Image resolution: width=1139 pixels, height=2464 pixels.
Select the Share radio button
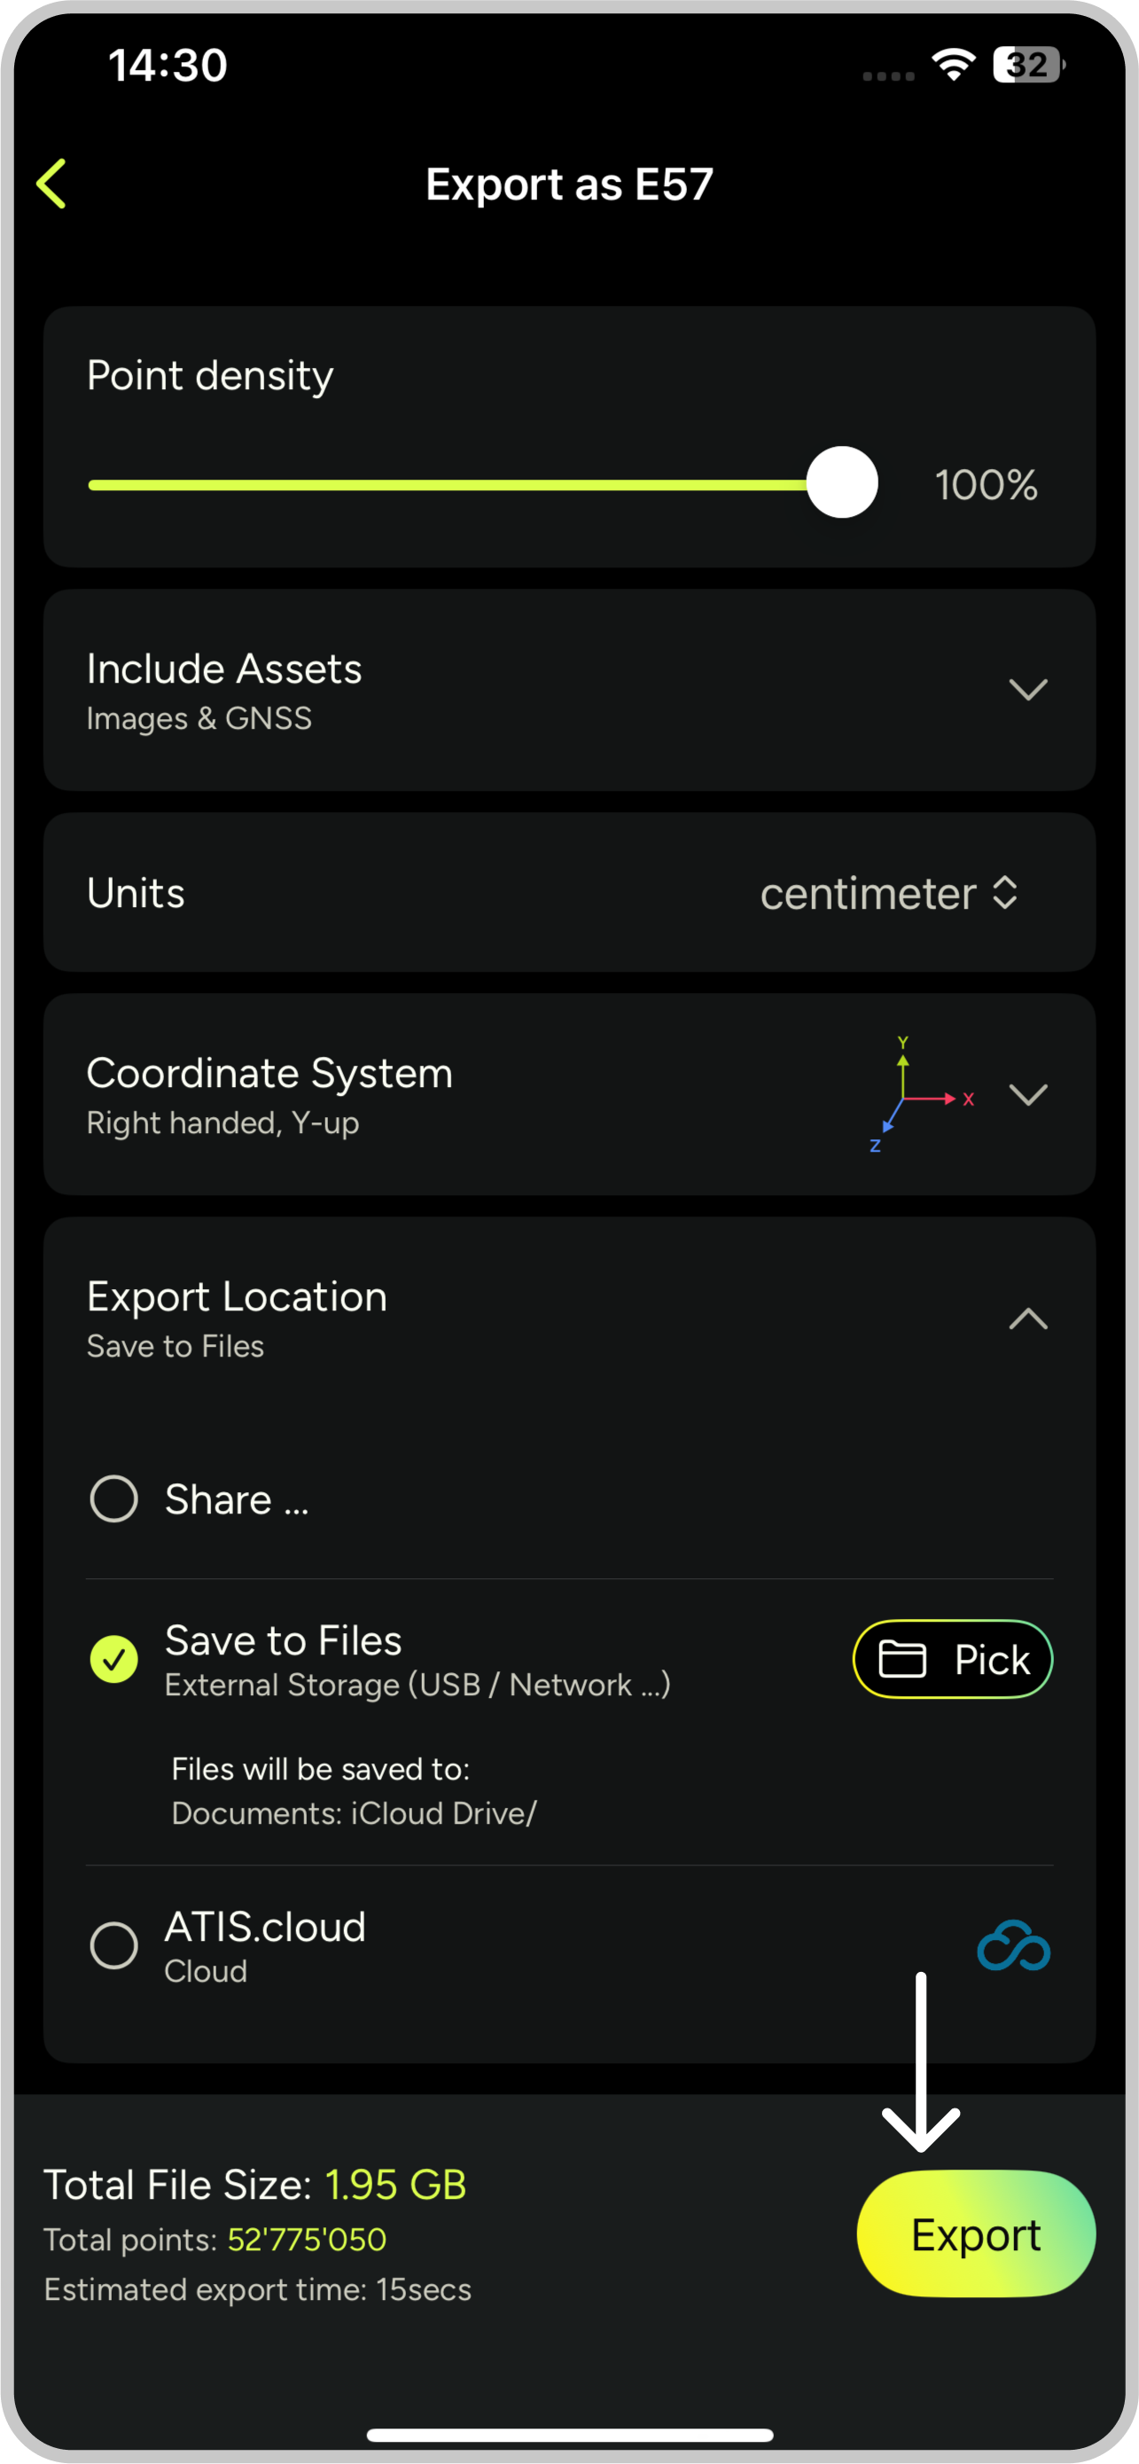click(x=113, y=1498)
